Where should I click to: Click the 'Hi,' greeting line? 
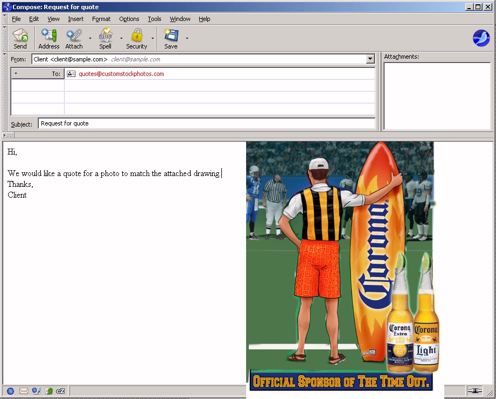click(x=12, y=152)
